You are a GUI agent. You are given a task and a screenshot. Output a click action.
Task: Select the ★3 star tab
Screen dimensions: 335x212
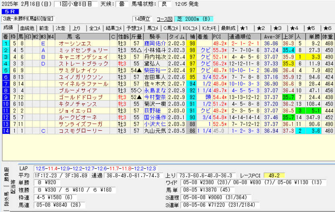[277, 28]
